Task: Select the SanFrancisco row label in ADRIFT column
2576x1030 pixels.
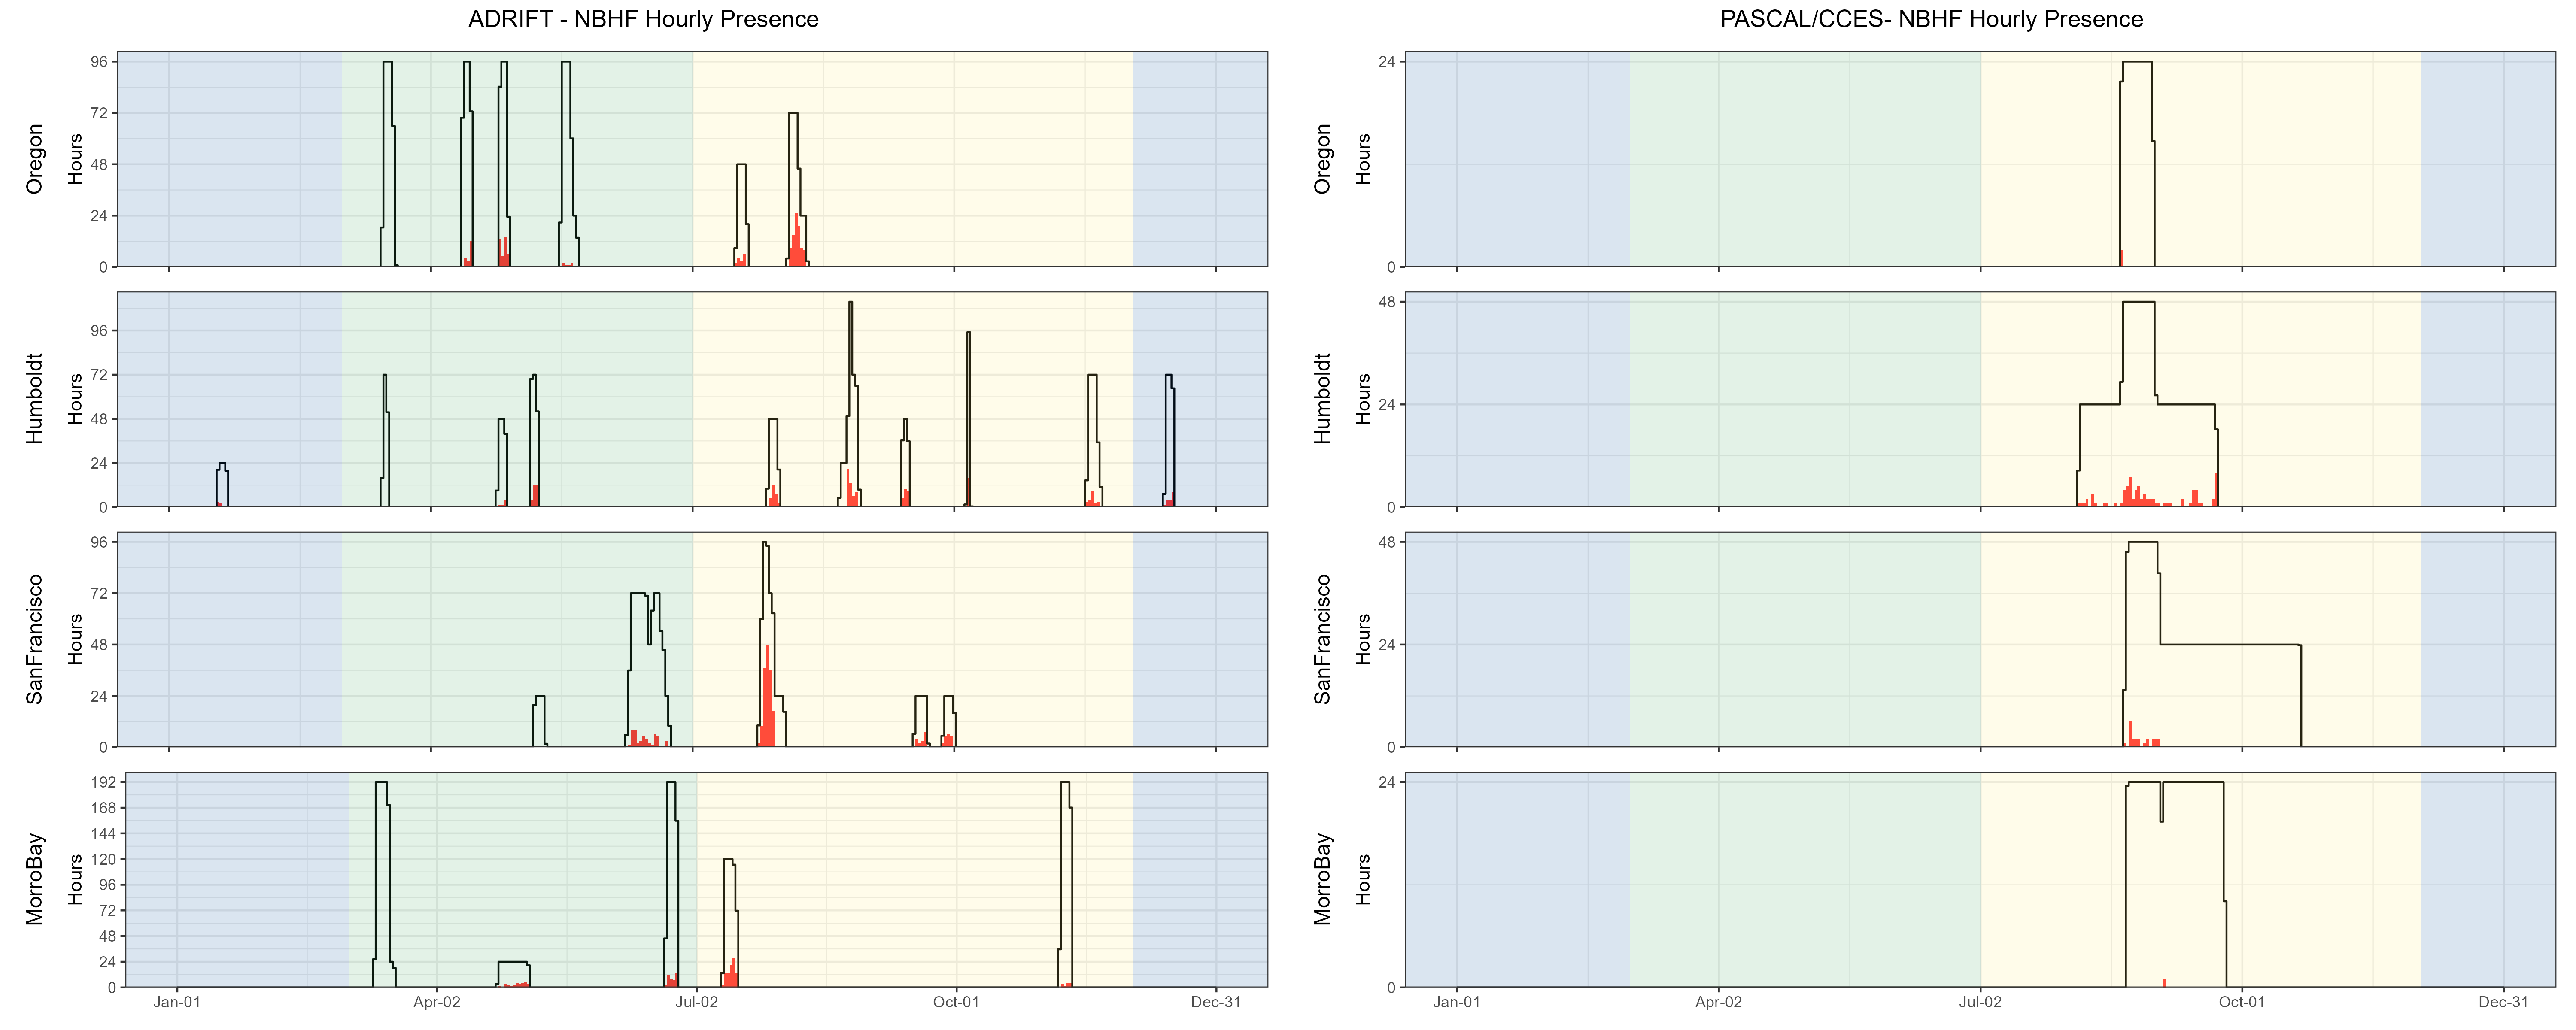Action: point(35,639)
